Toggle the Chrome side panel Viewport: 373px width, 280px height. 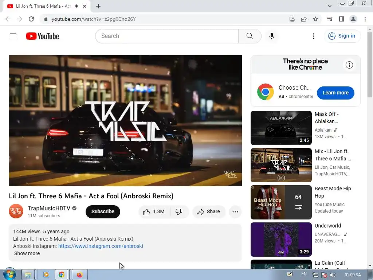pyautogui.click(x=342, y=19)
